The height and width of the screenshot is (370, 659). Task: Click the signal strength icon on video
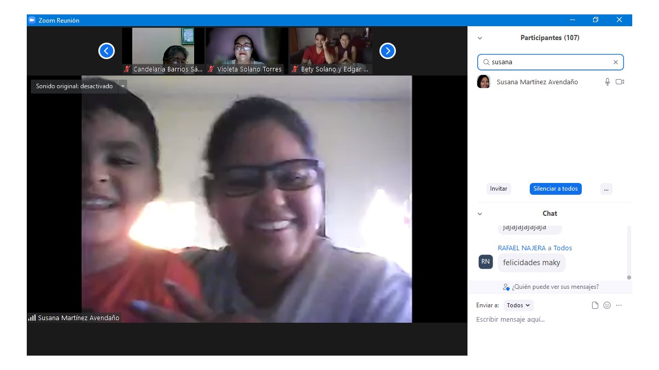[32, 318]
